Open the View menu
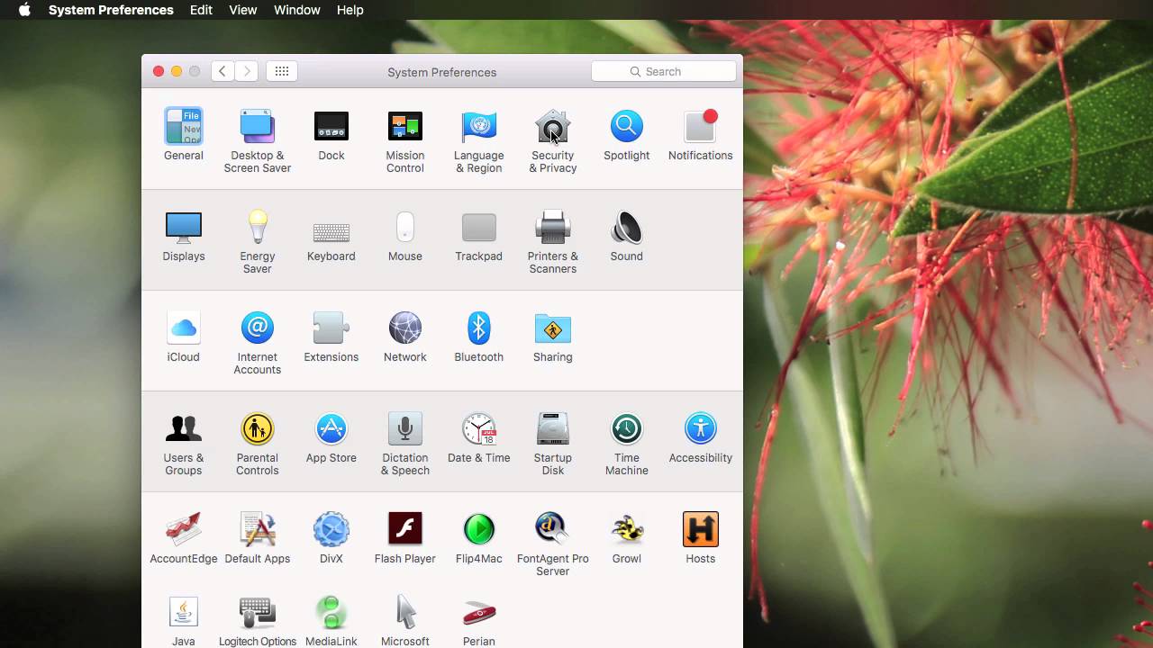Image resolution: width=1153 pixels, height=648 pixels. [243, 10]
